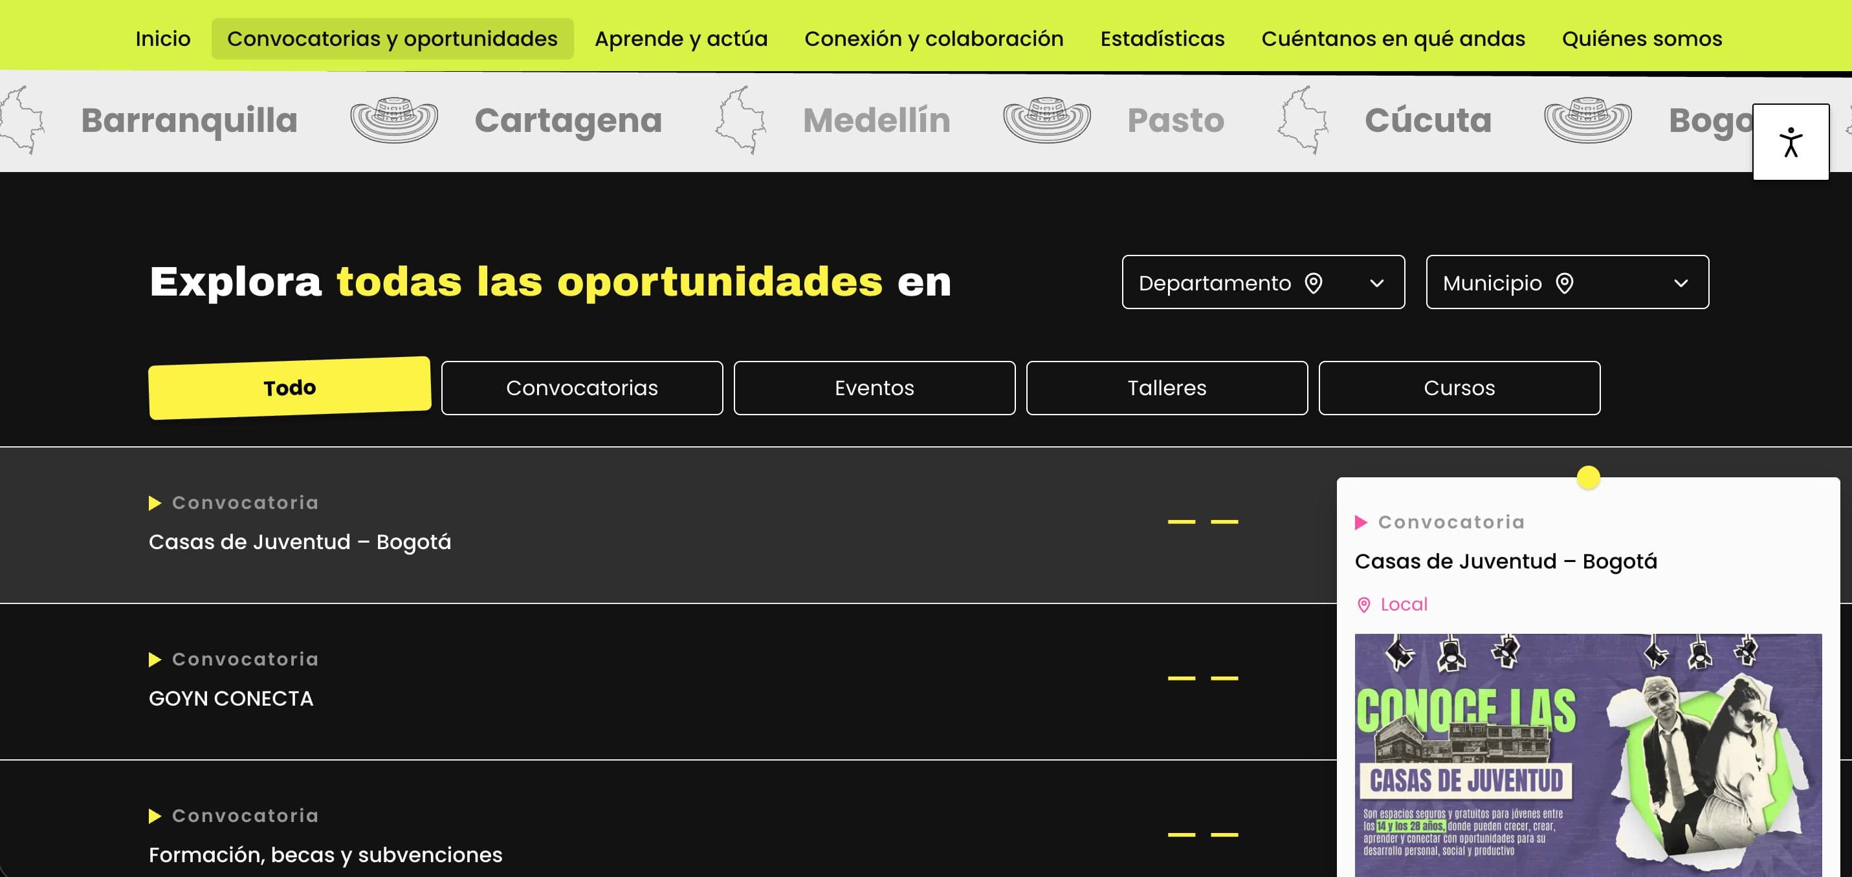Click card title Casas de Juventud – Bogotá
Viewport: 1852px width, 877px height.
[x=1506, y=561]
